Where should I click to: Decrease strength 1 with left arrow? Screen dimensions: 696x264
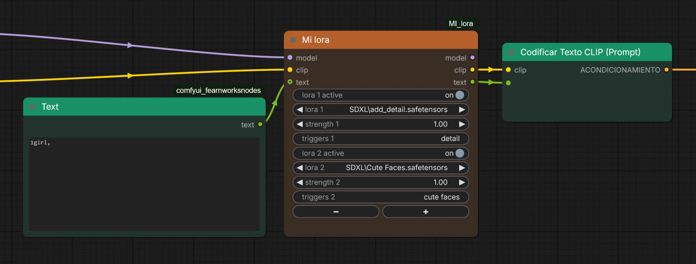coord(299,124)
